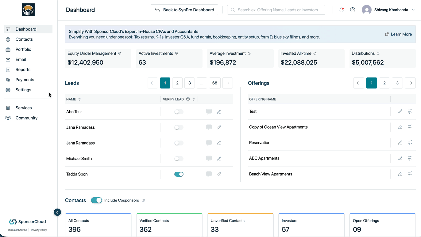Click megaphone icon for Beach View Apartments

pos(410,174)
